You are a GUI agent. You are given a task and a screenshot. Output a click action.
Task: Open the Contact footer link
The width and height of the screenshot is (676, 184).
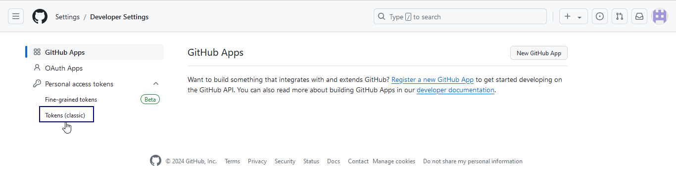pos(358,161)
